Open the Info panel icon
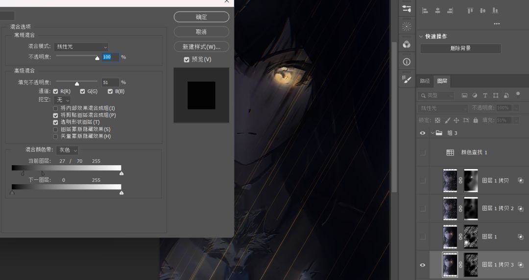 click(x=407, y=62)
